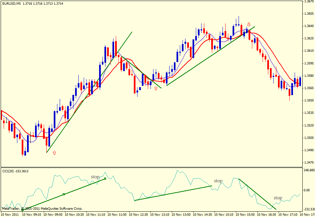
Task: Click the red up arrow below 09:50 candles
Action: (54, 153)
